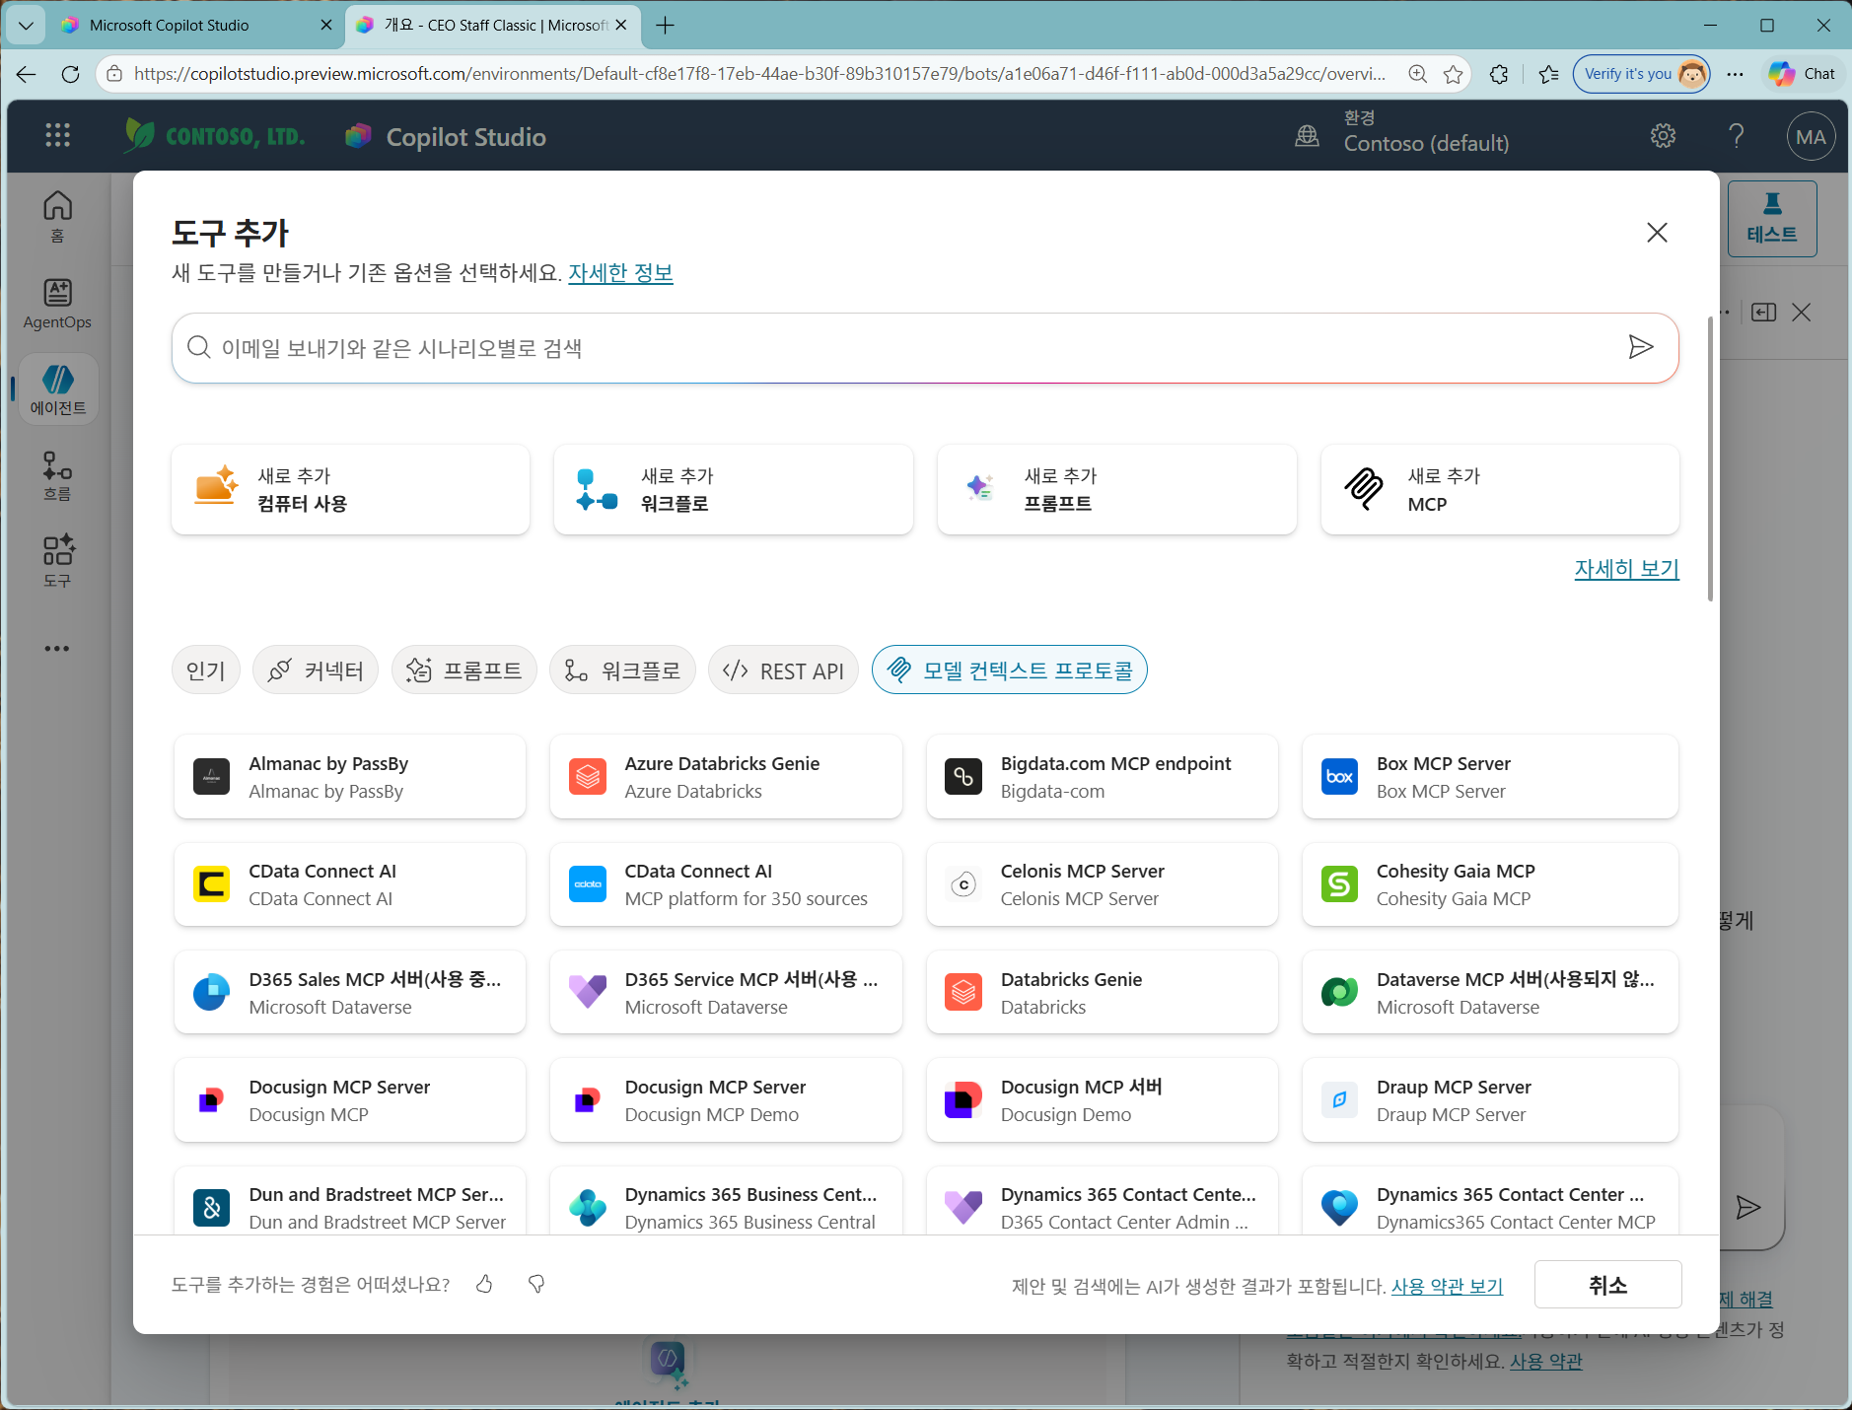Add new 프롬프트 tool card
The width and height of the screenshot is (1852, 1410).
click(1116, 490)
